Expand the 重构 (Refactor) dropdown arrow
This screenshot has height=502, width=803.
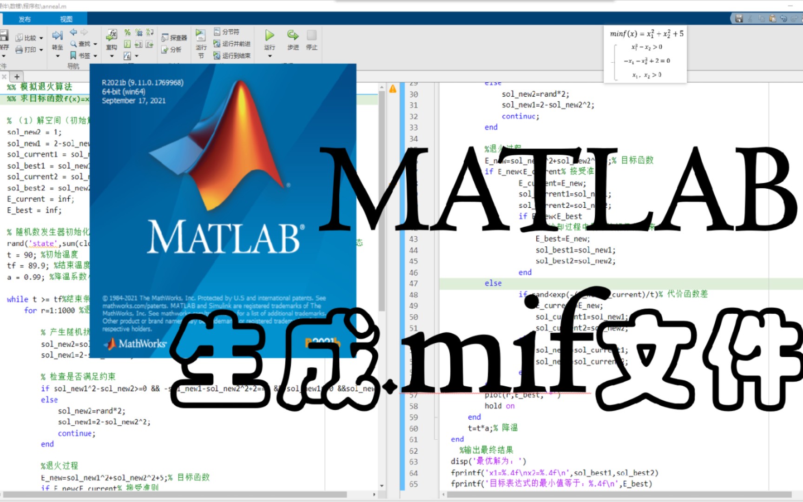pos(112,56)
